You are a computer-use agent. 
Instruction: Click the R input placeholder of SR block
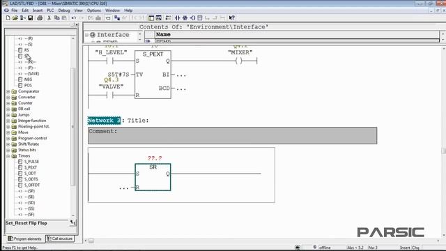(x=124, y=188)
